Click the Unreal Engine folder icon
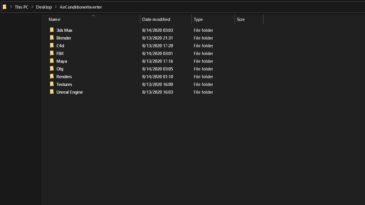The height and width of the screenshot is (205, 365). [x=52, y=92]
